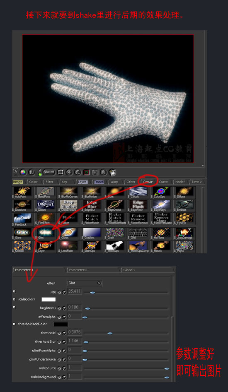
Task: Toggle autokey clock for glintUnderSource
Action: point(59,359)
